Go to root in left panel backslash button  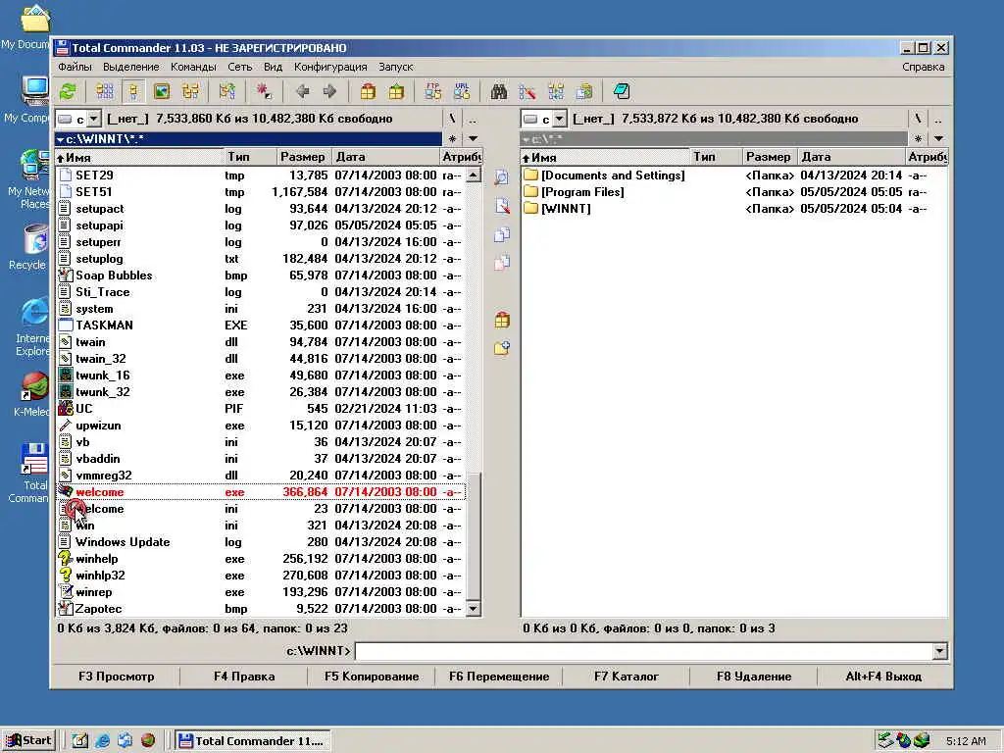[x=452, y=119]
